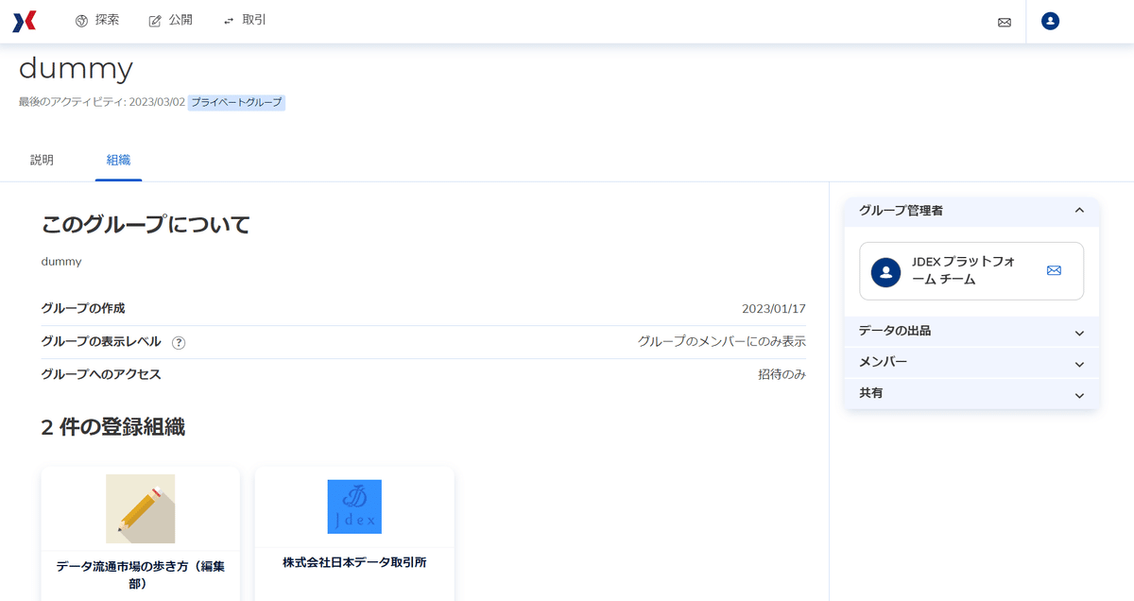Image resolution: width=1134 pixels, height=601 pixels.
Task: Click the グループのメンバーにのみ表示 value
Action: click(x=722, y=341)
